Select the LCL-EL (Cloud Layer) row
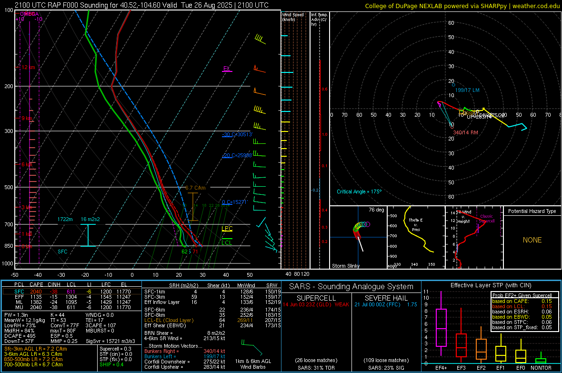 coord(212,320)
